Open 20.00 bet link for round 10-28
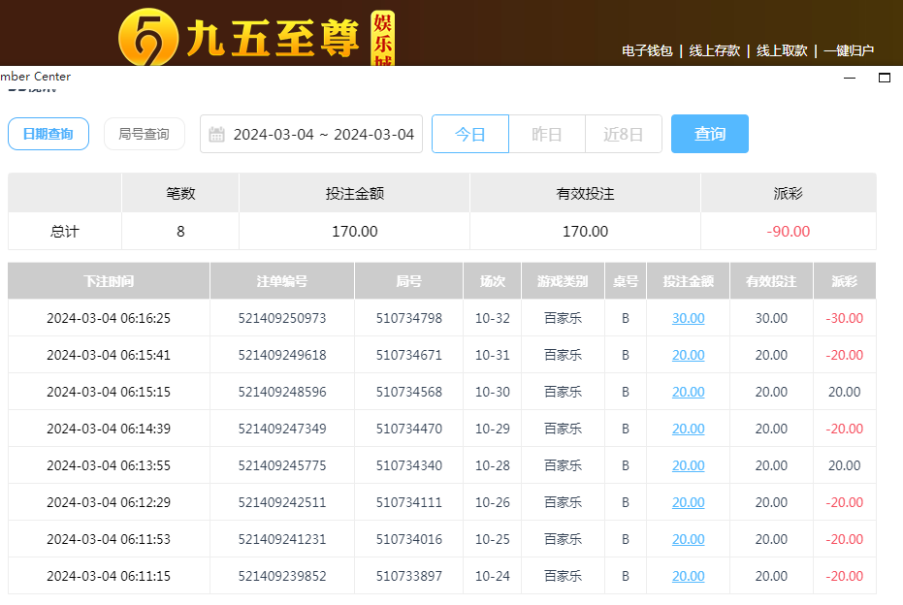The height and width of the screenshot is (605, 903). coord(689,465)
